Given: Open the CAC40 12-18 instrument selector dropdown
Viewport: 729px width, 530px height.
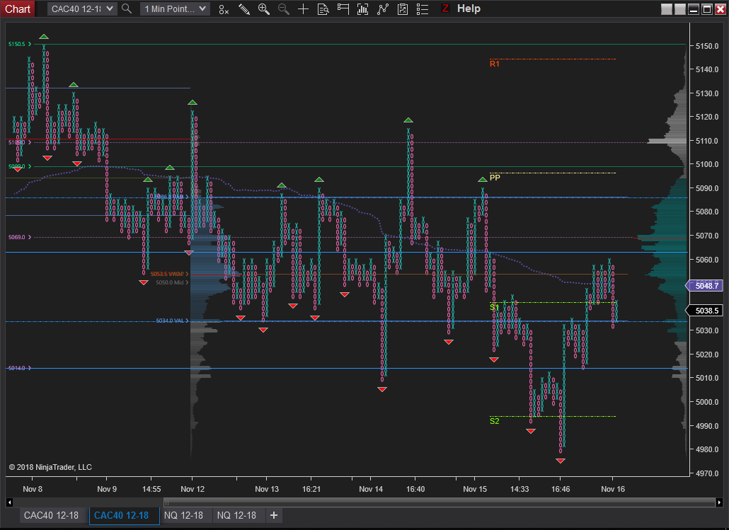Looking at the screenshot, I should coord(82,8).
